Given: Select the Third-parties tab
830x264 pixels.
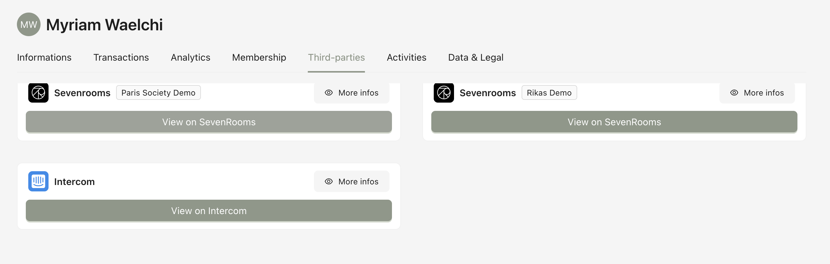Looking at the screenshot, I should coord(336,58).
